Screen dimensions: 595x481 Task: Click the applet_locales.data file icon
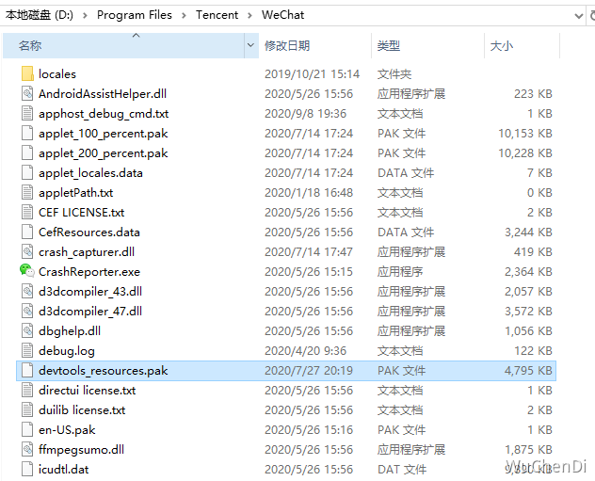click(27, 172)
